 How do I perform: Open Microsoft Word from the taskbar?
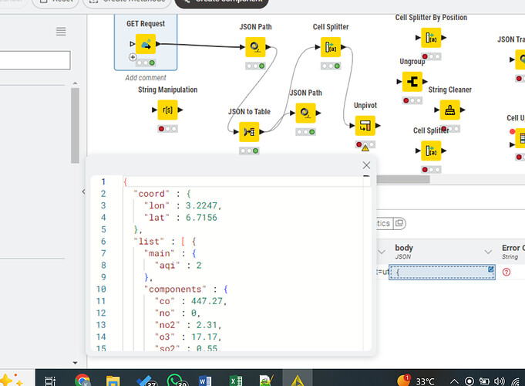click(205, 381)
